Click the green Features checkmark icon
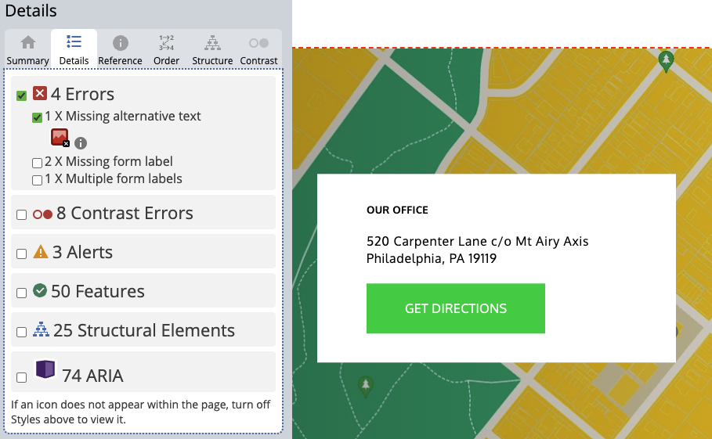Viewport: 712px width, 439px height. point(41,291)
